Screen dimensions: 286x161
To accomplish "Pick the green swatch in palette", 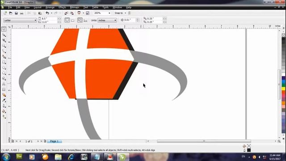I will pos(283,85).
